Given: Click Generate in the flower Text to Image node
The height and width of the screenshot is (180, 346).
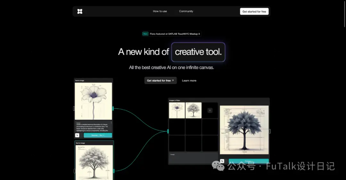Looking at the screenshot, I should pos(98,135).
